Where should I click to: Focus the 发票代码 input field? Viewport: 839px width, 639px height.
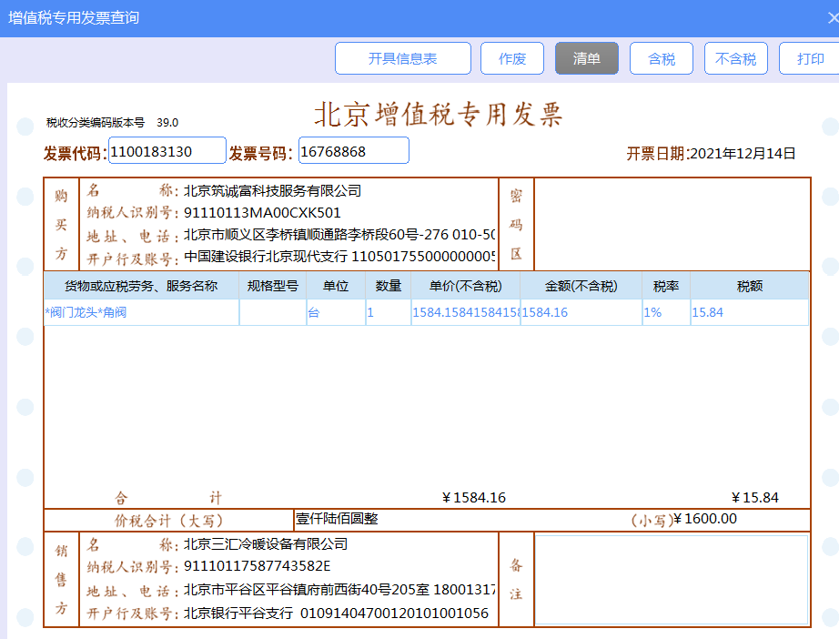point(167,151)
